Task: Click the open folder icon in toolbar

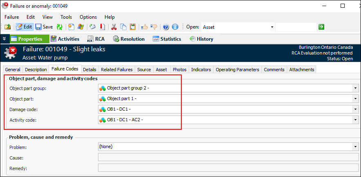Action: click(8, 27)
